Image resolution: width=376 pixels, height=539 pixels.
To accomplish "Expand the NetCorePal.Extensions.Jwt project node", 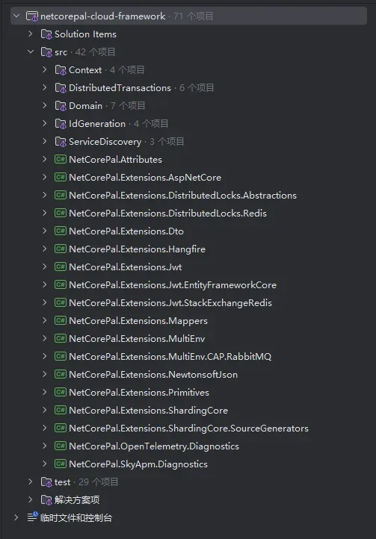I will coord(44,267).
